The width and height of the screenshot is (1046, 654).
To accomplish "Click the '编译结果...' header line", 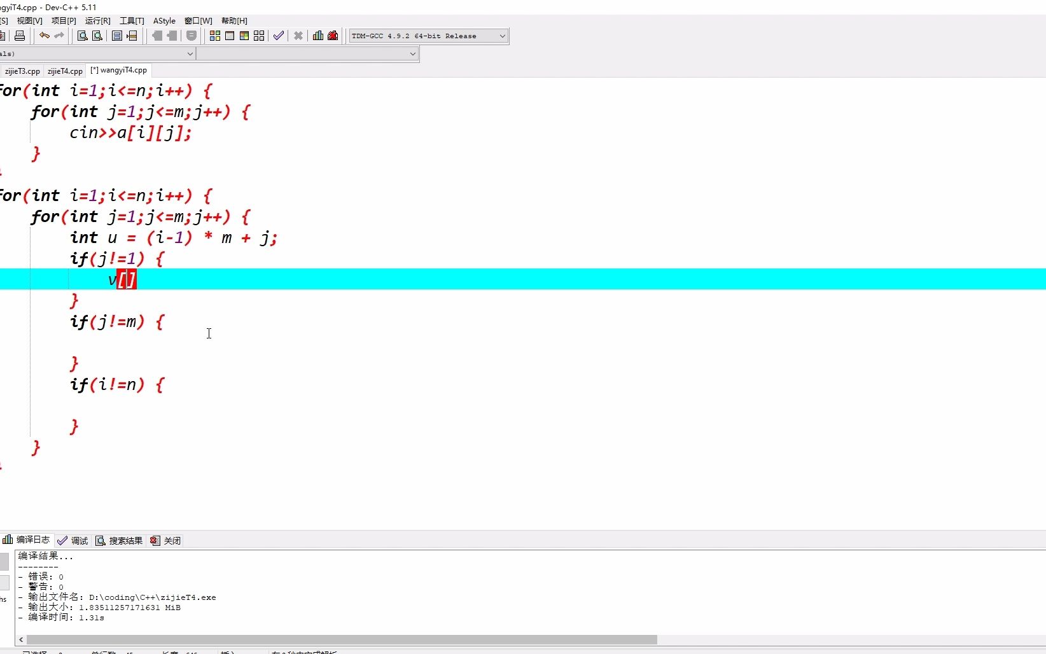I will (x=46, y=556).
